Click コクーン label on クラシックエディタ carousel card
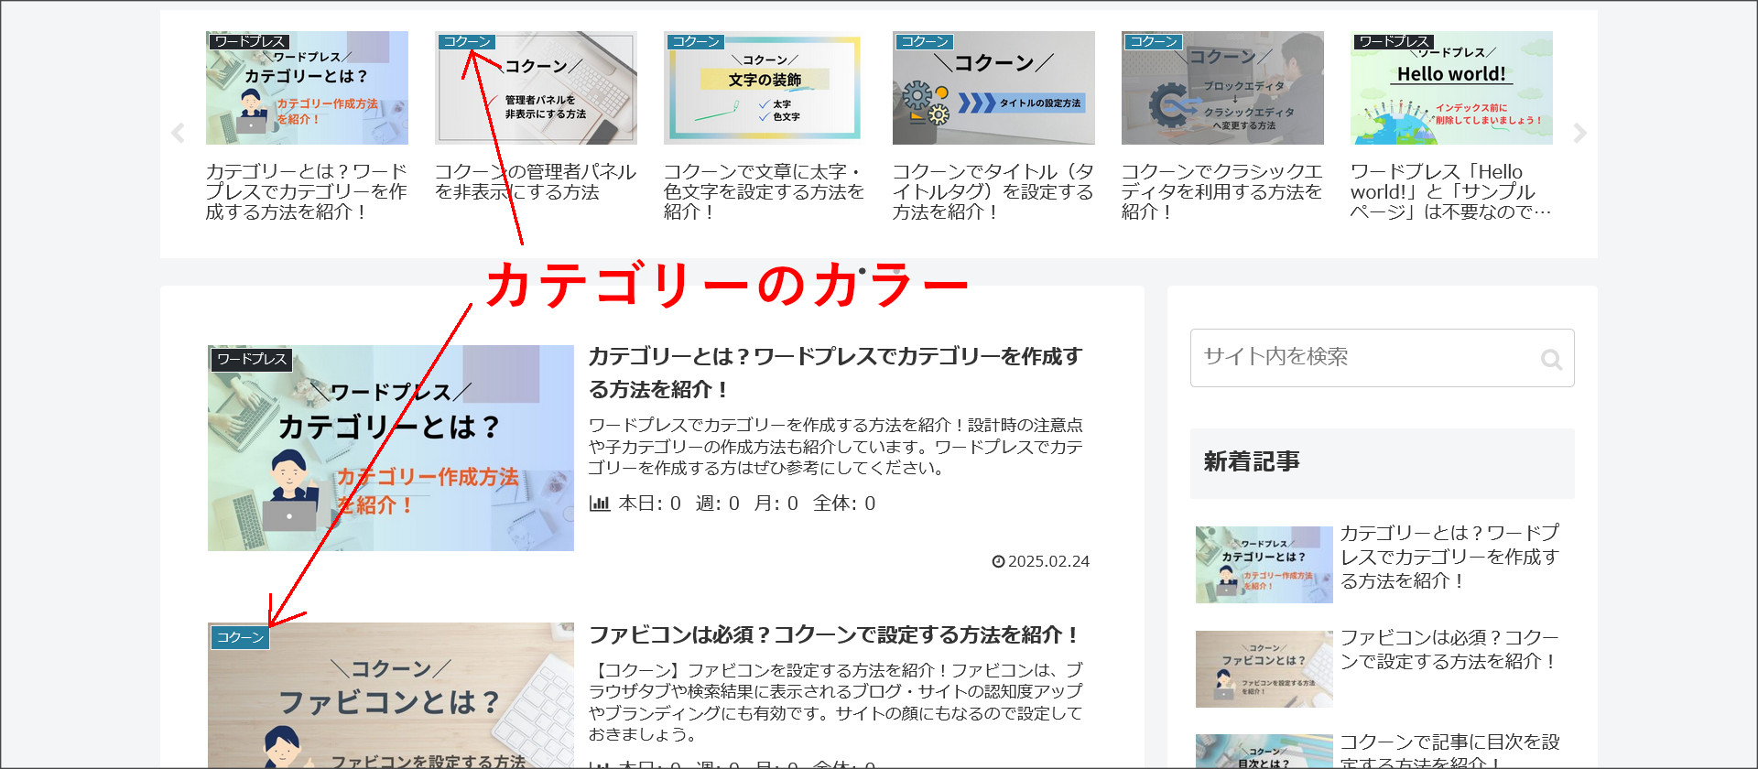The image size is (1758, 769). coord(1154,41)
